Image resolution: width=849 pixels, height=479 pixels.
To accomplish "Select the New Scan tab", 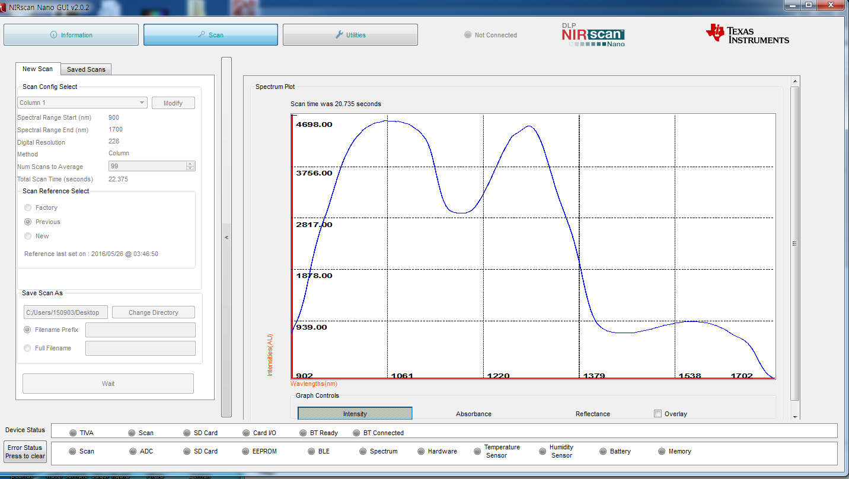I will pos(37,69).
